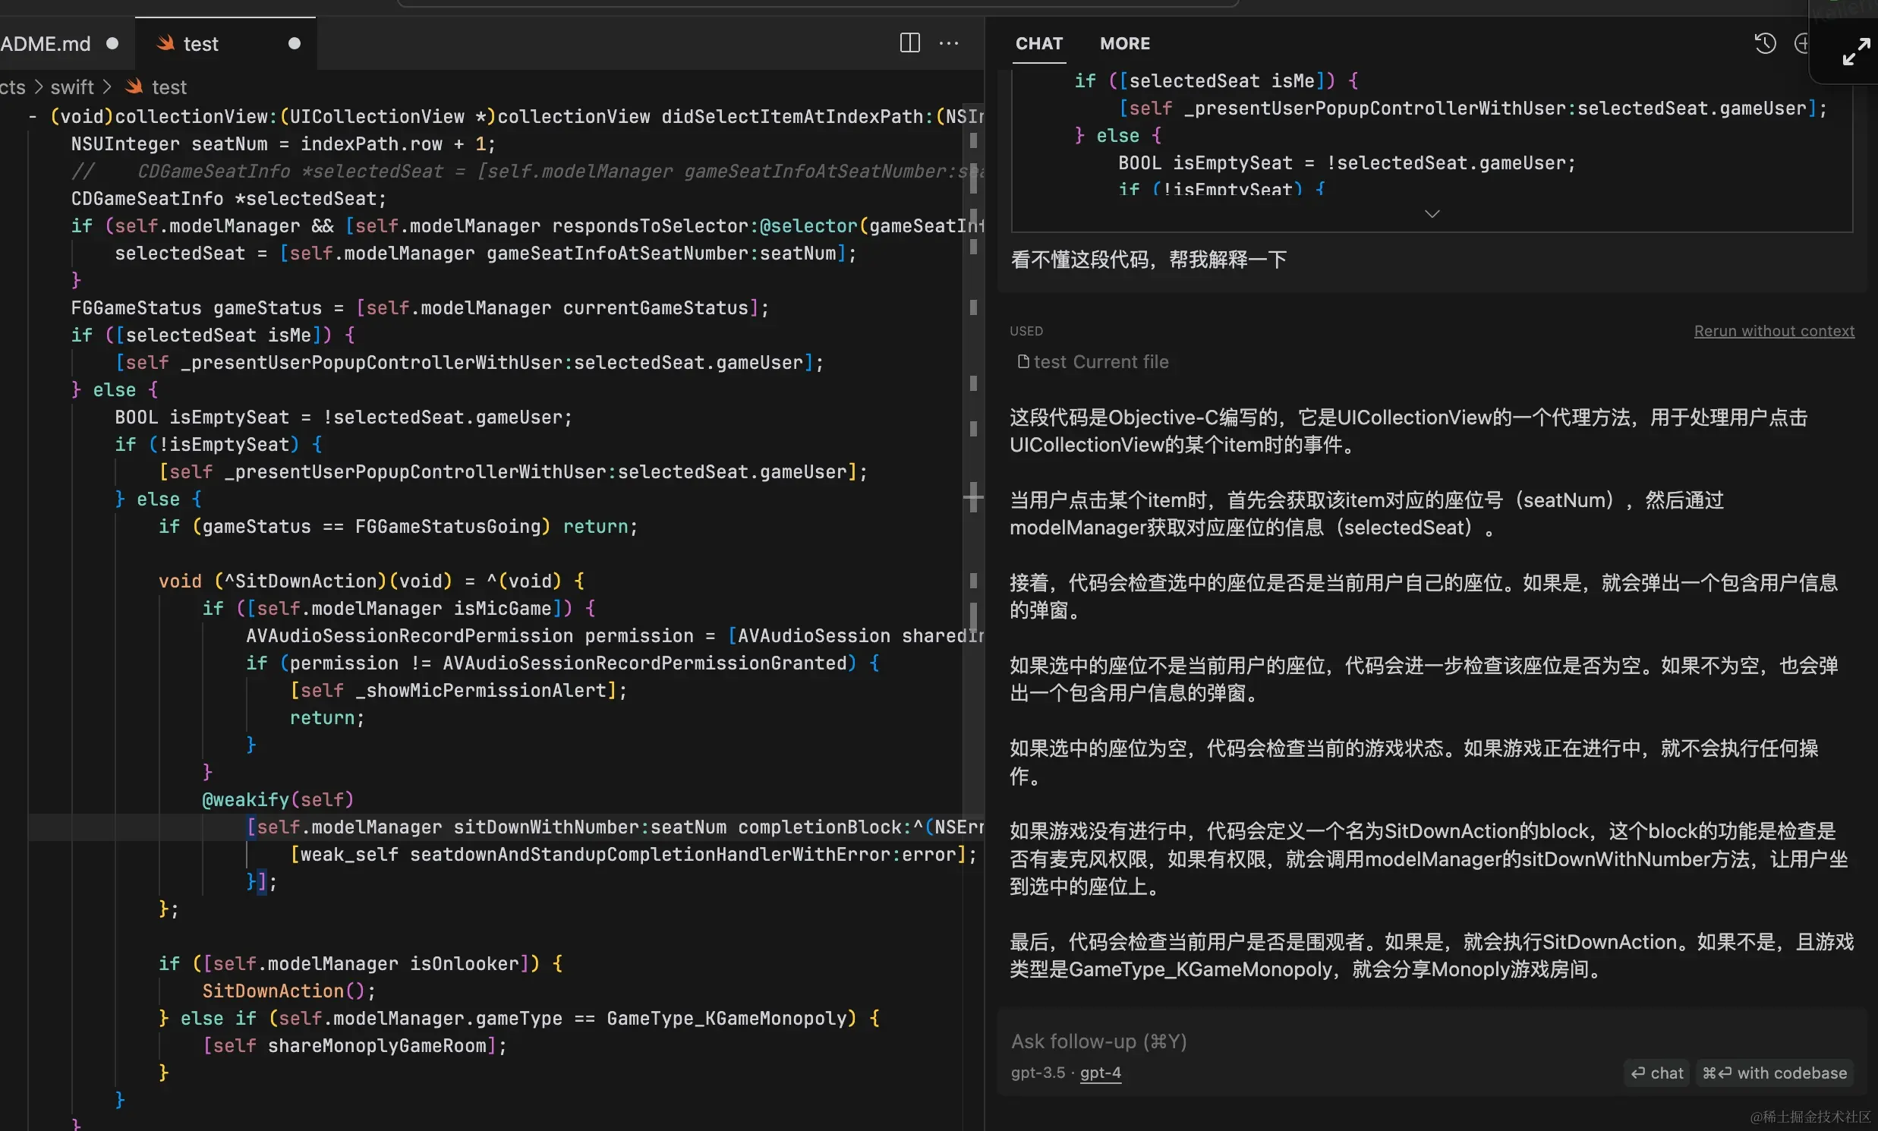Click the Swift icon in breadcrumb path

(x=134, y=87)
